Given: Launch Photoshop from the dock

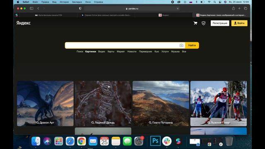Looking at the screenshot, I should [155, 141].
